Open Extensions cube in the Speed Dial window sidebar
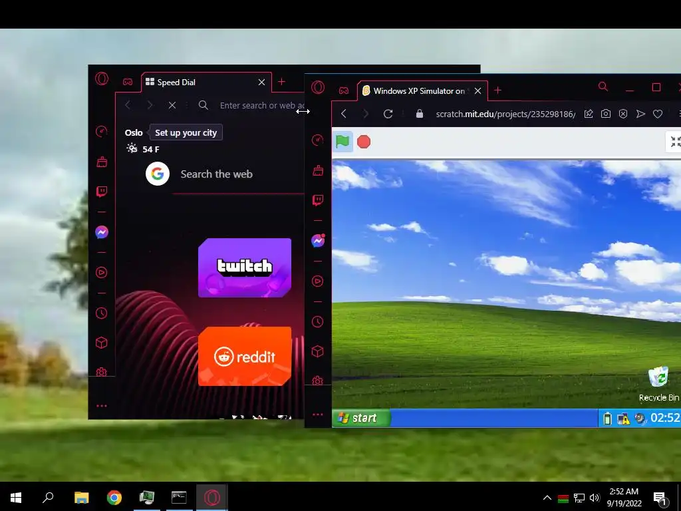 click(x=101, y=343)
